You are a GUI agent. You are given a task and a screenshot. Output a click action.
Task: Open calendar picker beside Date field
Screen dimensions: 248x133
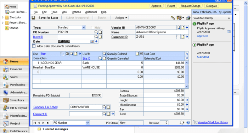(x=92, y=41)
